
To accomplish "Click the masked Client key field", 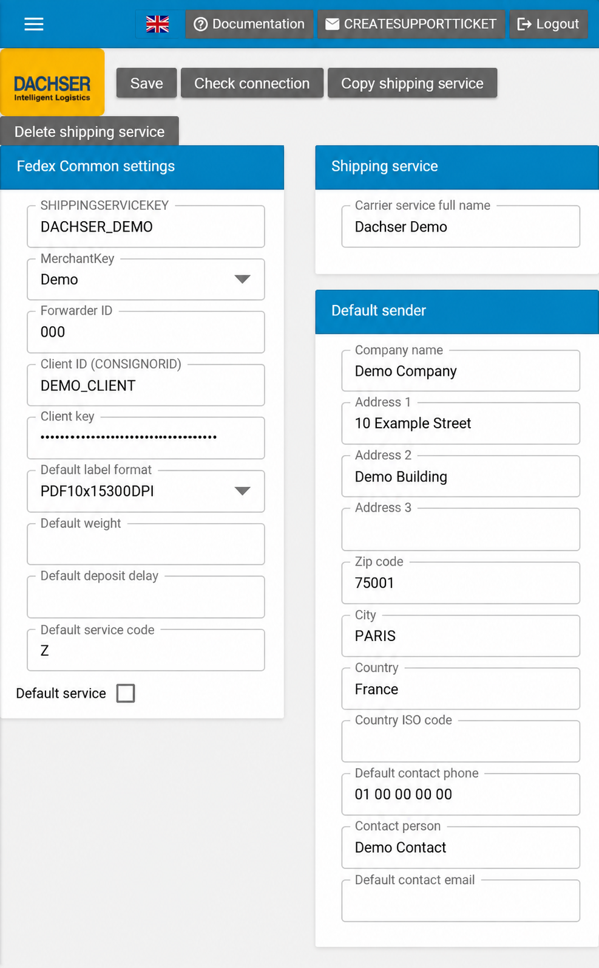I will 146,438.
